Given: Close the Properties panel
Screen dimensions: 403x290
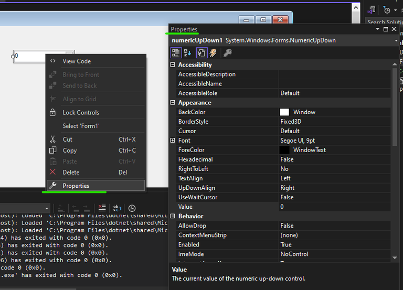Looking at the screenshot, I should tap(395, 29).
